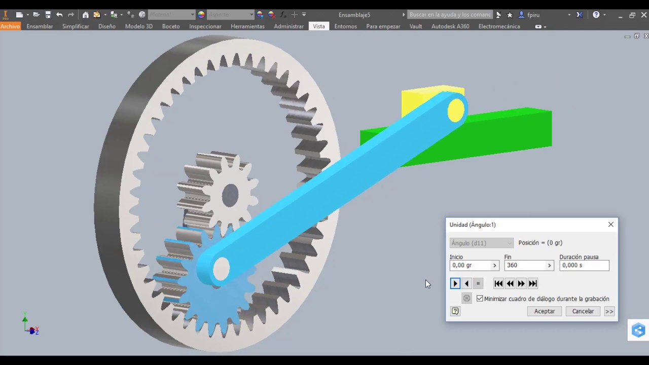The image size is (649, 365).
Task: Jump to the maximum end position
Action: tap(532, 283)
